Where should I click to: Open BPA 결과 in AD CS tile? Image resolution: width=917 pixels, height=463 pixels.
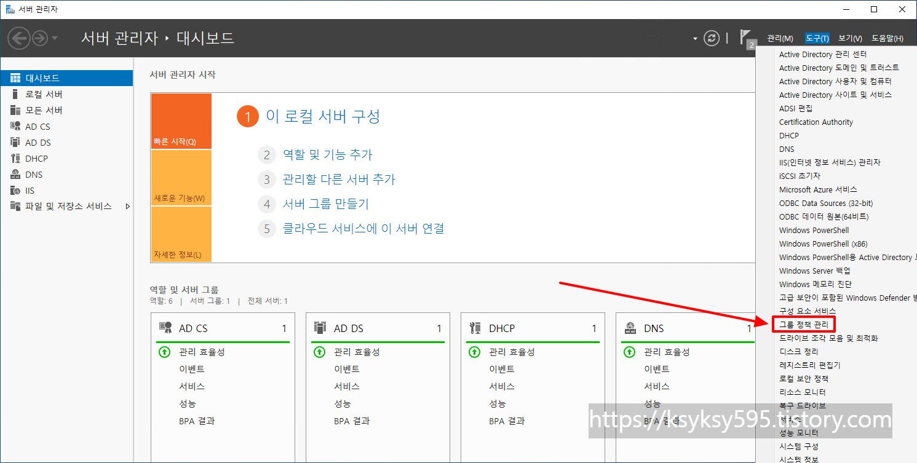coord(197,421)
